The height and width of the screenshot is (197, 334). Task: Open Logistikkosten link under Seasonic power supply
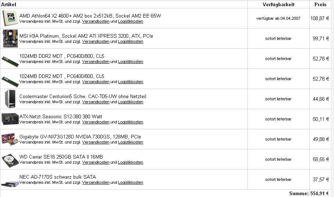pyautogui.click(x=130, y=122)
